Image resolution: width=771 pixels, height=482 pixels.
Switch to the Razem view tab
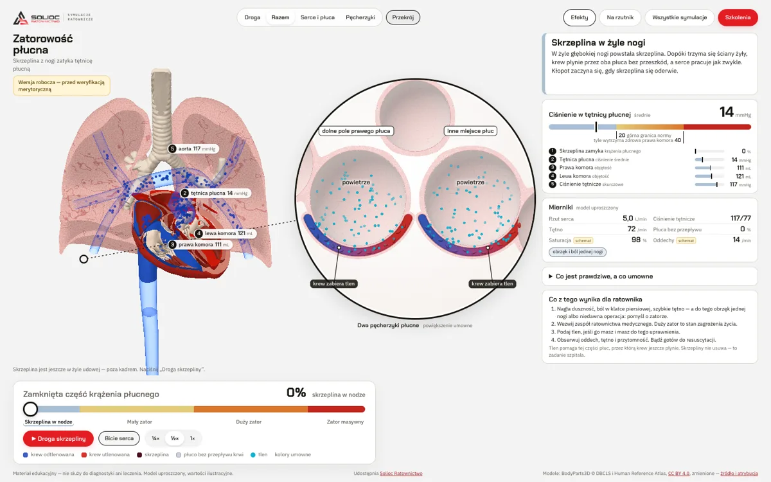[x=280, y=17]
